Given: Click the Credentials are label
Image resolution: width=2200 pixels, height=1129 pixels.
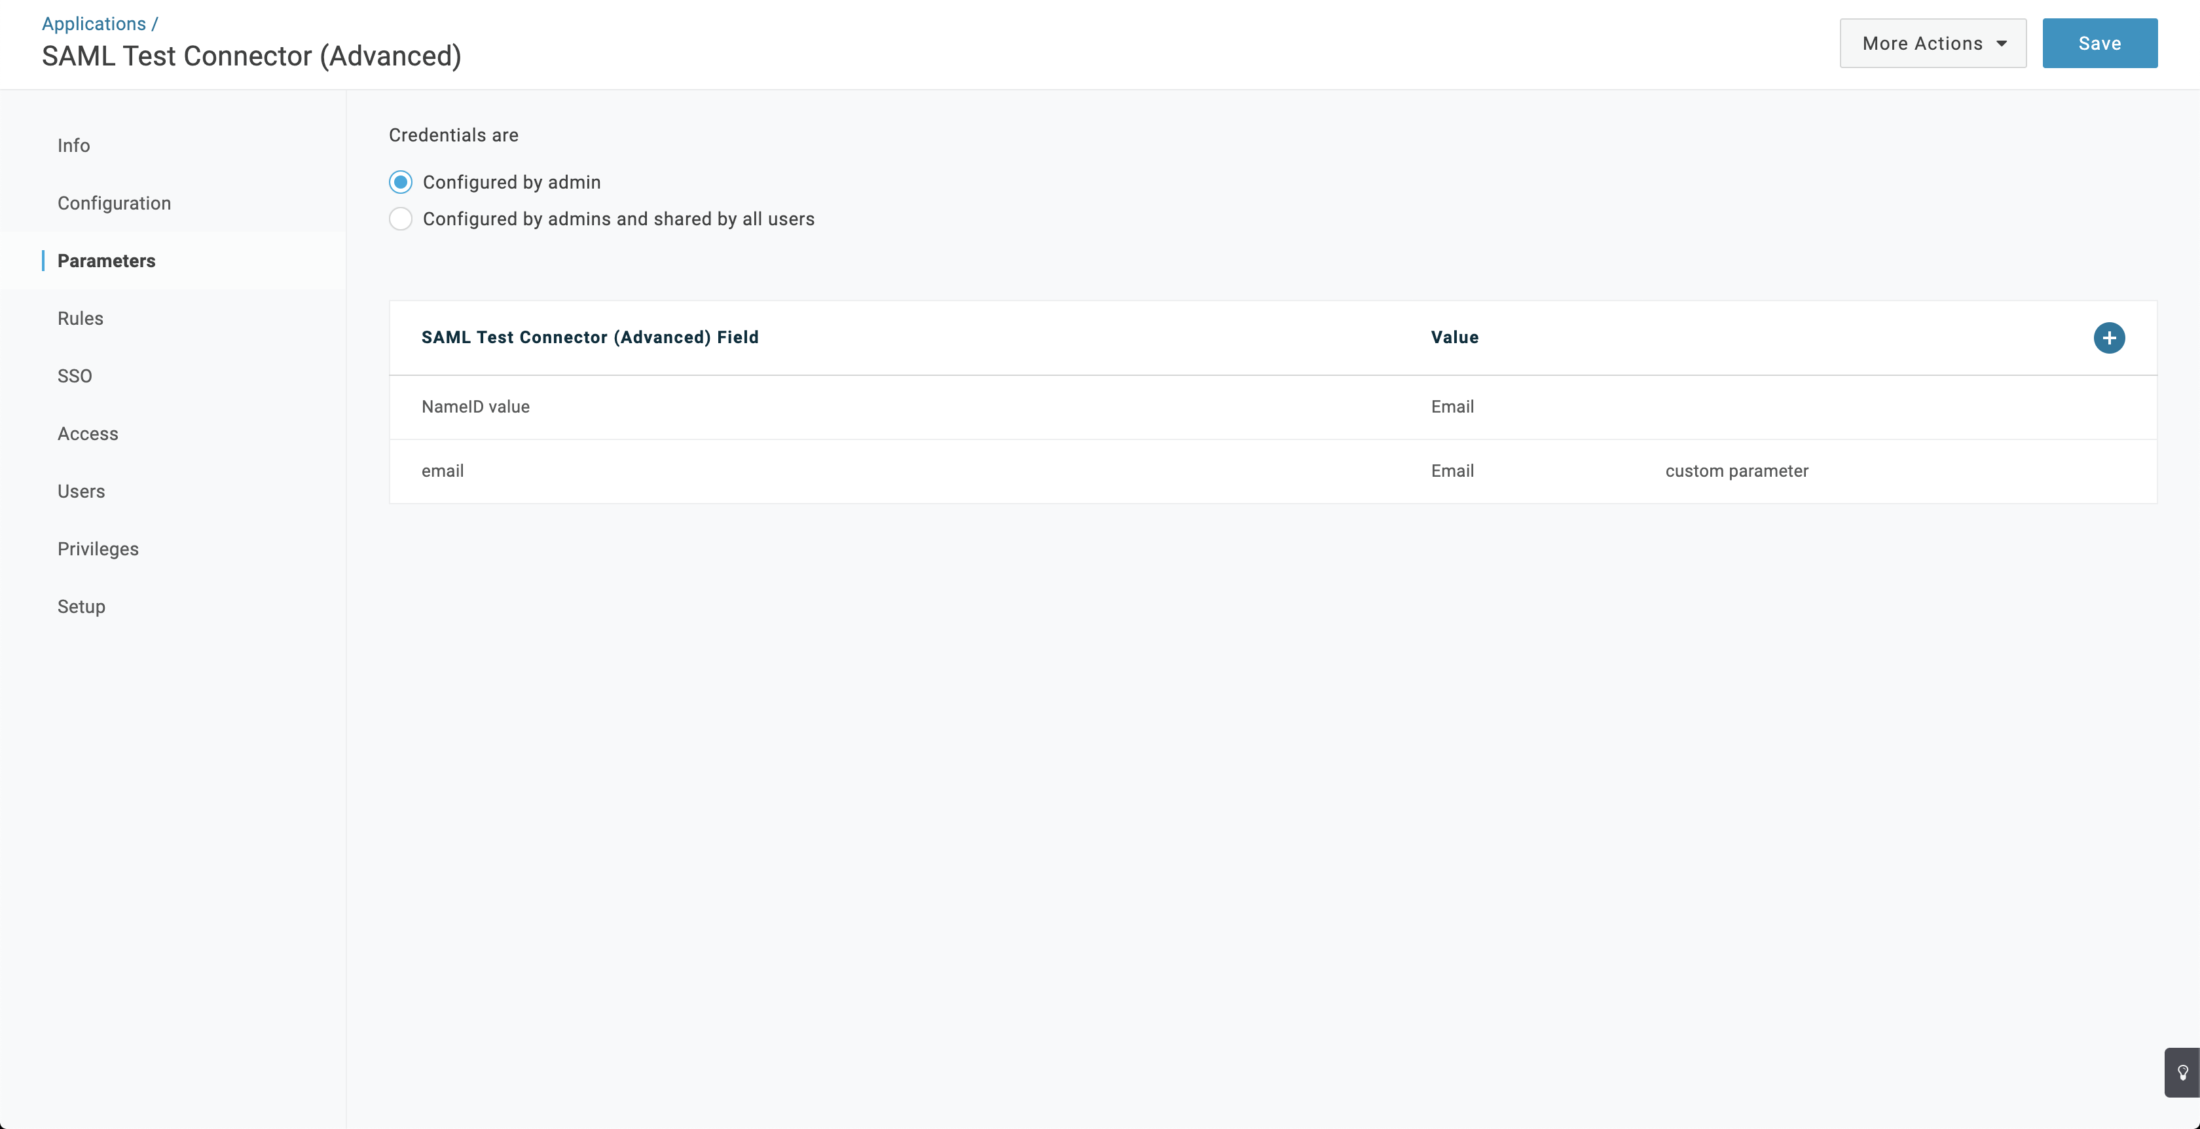Looking at the screenshot, I should click(454, 135).
